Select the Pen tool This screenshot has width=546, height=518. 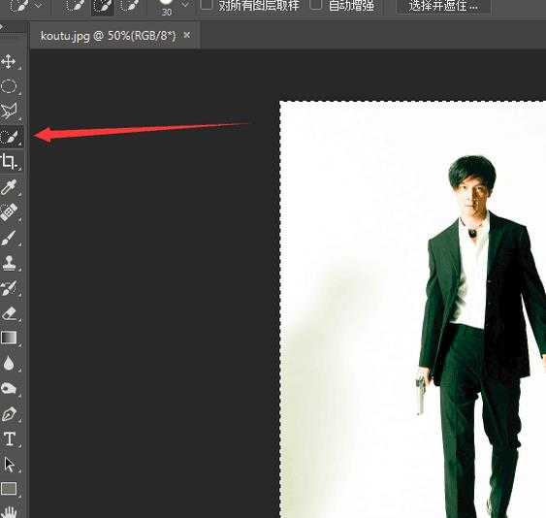pos(9,414)
